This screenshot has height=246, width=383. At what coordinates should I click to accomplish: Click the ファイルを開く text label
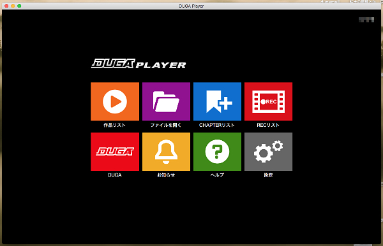click(x=166, y=125)
